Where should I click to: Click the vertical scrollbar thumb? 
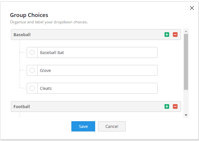click(186, 62)
